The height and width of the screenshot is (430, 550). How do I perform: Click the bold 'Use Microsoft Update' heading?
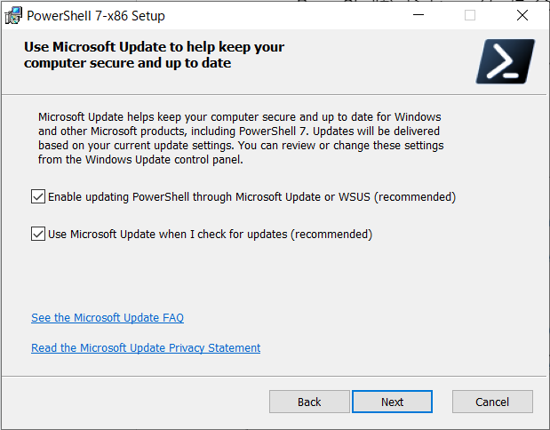154,55
